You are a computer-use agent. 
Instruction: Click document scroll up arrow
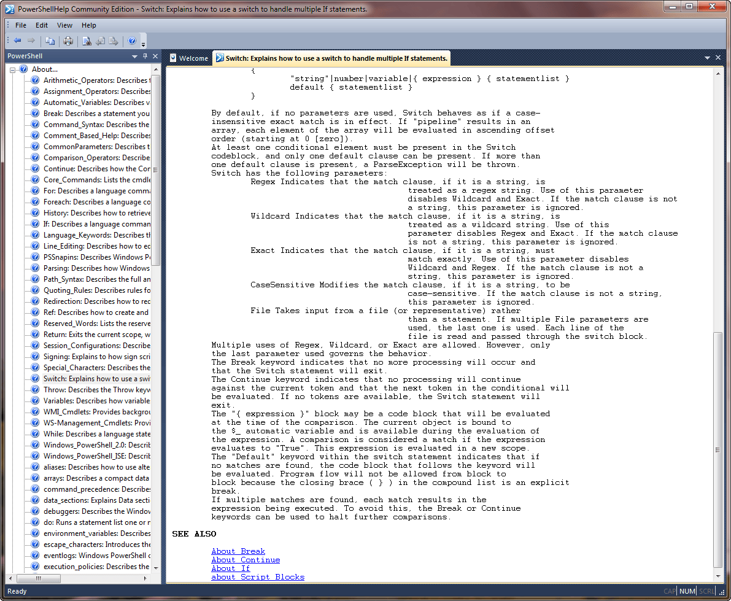click(x=717, y=74)
